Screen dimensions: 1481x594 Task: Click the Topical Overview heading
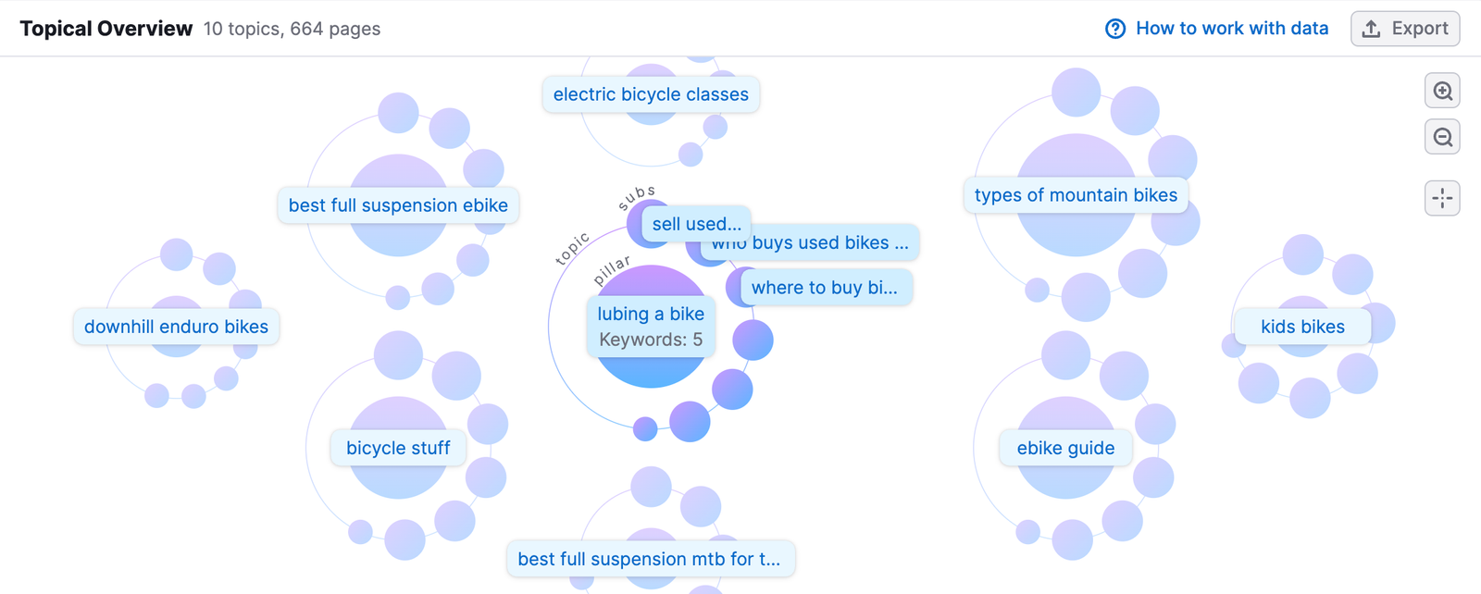[x=106, y=29]
